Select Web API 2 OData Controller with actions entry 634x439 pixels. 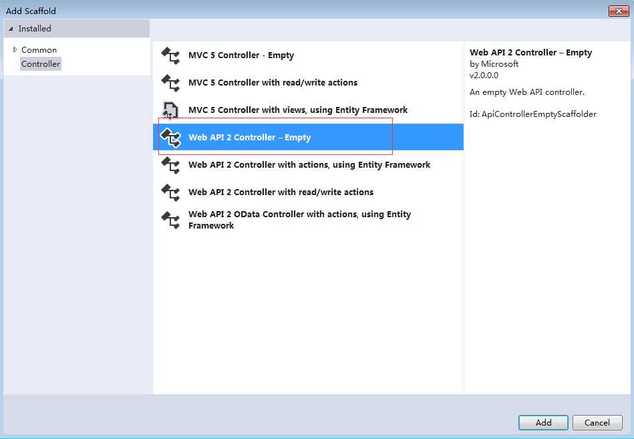coord(308,220)
